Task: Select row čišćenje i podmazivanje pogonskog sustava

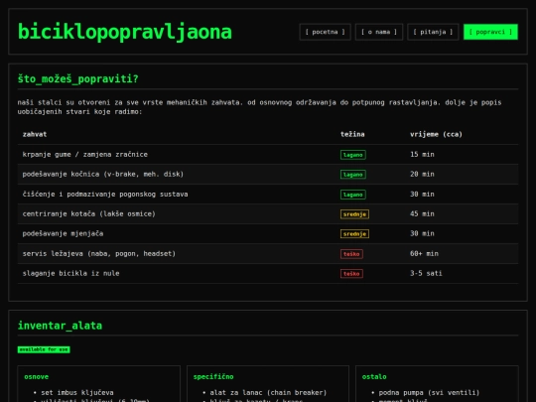Action: 268,195
